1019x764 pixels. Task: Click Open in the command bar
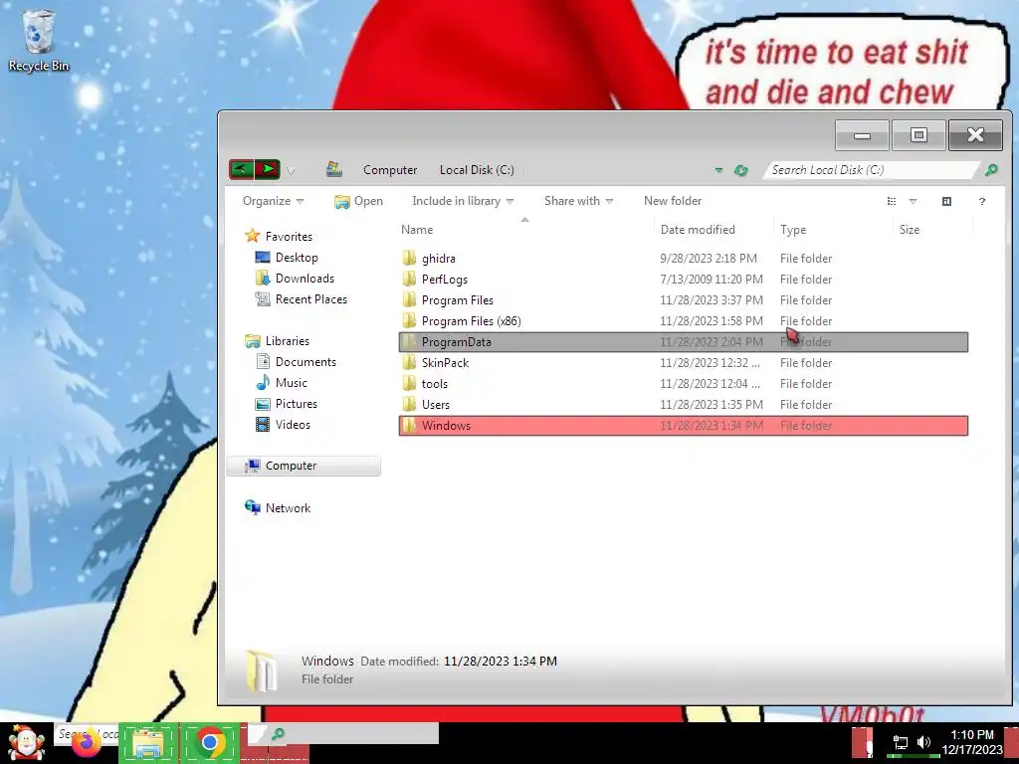358,201
